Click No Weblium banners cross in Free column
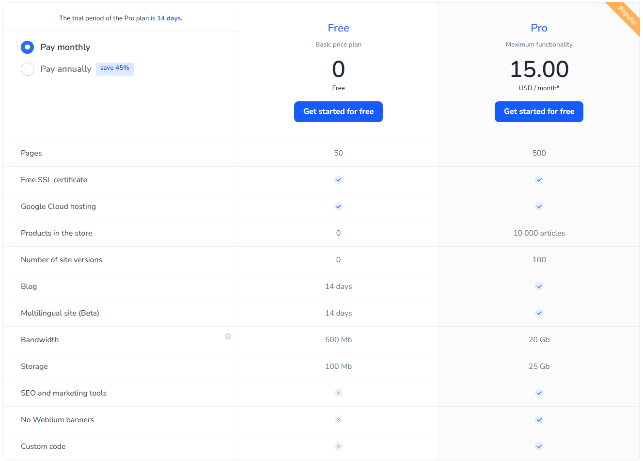Screen dimensions: 643x461 coord(338,420)
